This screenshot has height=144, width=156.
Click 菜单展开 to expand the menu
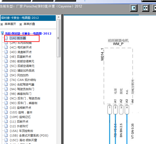(x=10, y=24)
